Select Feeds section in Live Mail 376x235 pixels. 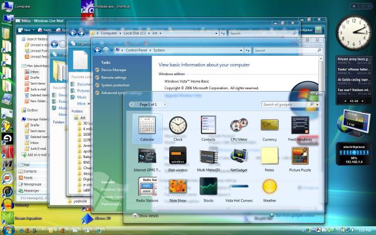32,177
